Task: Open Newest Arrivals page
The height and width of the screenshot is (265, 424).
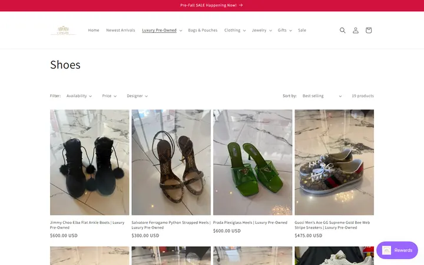Action: tap(121, 30)
